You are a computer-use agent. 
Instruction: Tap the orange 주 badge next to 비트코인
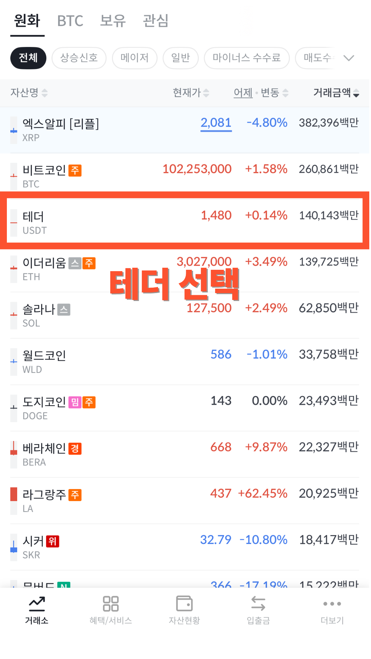click(x=76, y=171)
